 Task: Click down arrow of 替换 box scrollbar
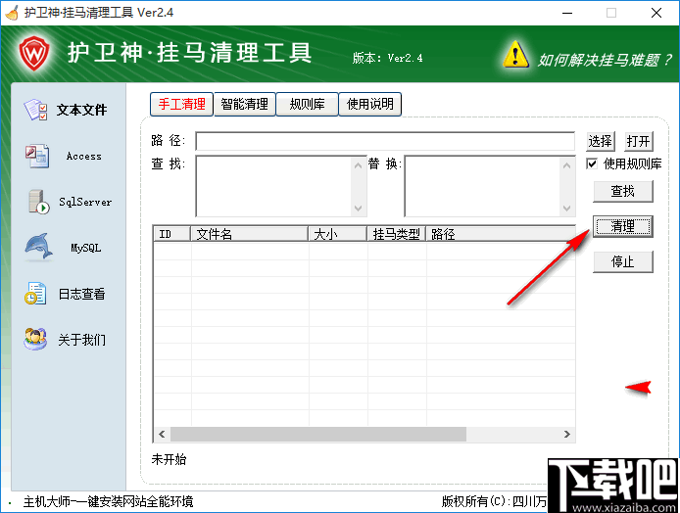(x=566, y=208)
